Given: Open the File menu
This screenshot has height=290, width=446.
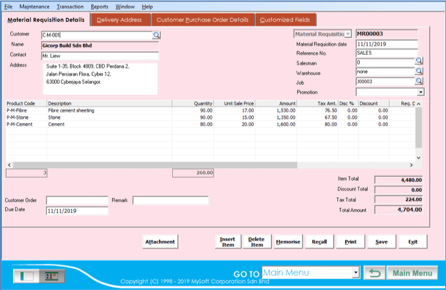Looking at the screenshot, I should point(8,6).
